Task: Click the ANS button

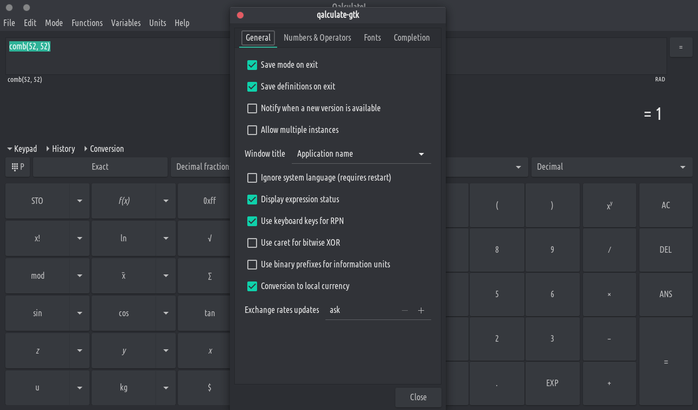Action: [665, 294]
